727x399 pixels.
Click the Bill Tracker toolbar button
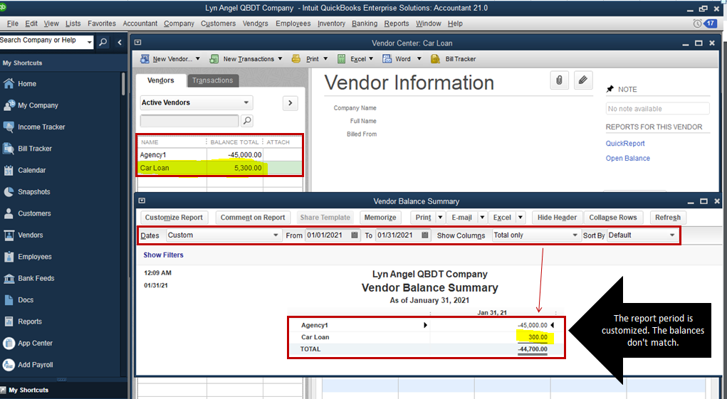tap(454, 59)
